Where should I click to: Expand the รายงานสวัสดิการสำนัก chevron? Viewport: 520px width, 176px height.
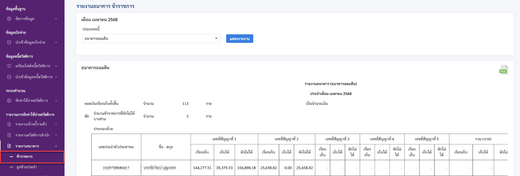56,135
